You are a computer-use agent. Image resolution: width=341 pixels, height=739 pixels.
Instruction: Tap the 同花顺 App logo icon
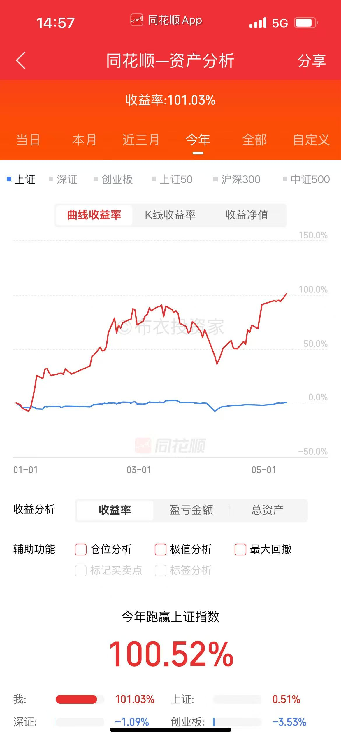(137, 20)
